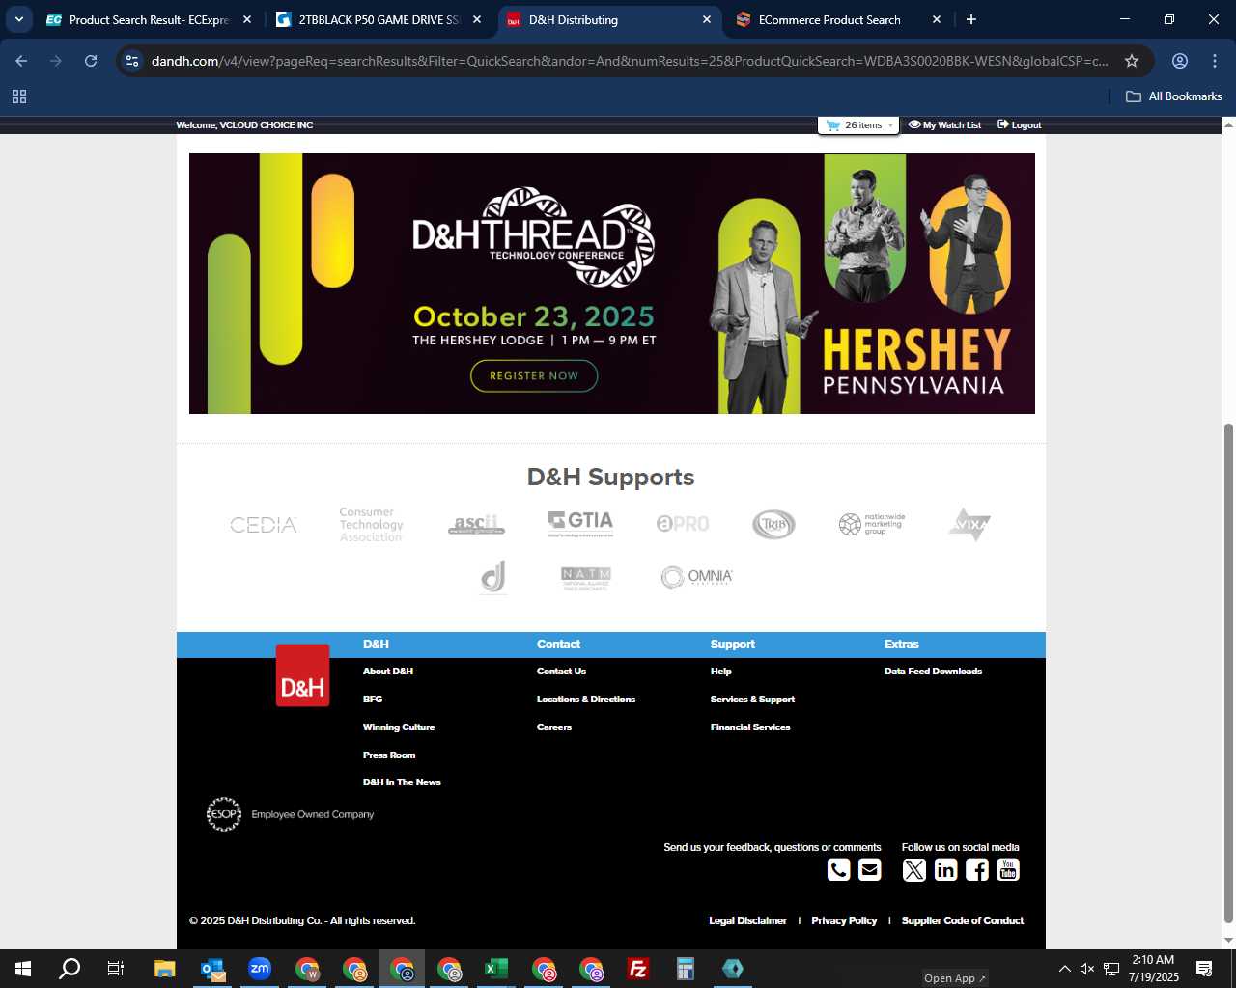The image size is (1236, 988).
Task: Switch to 2TBBLACK P50 GAME DRIVE tab
Action: click(379, 19)
